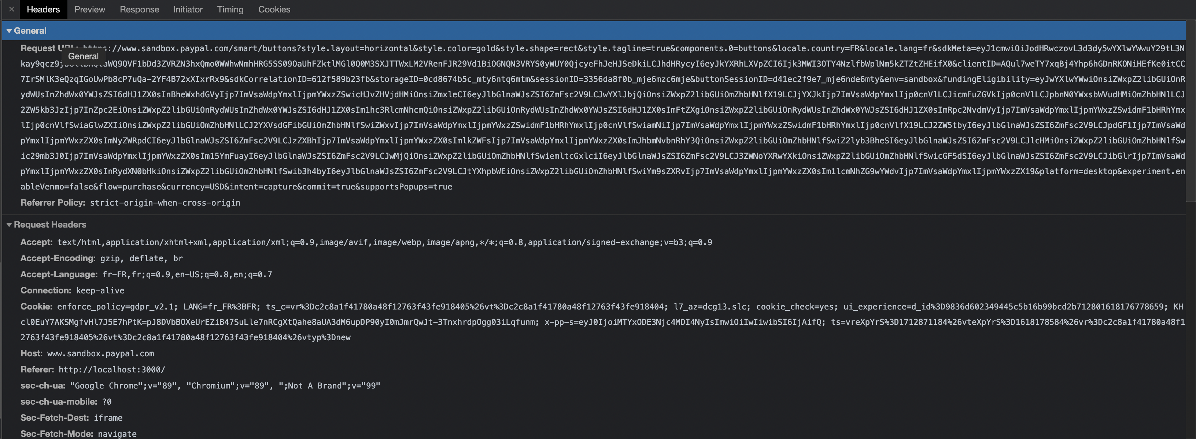The width and height of the screenshot is (1196, 439).
Task: Click the Host www.sandbox.paypal.com value
Action: point(100,354)
